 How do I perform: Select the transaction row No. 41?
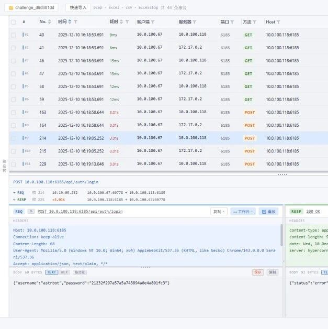(168, 48)
